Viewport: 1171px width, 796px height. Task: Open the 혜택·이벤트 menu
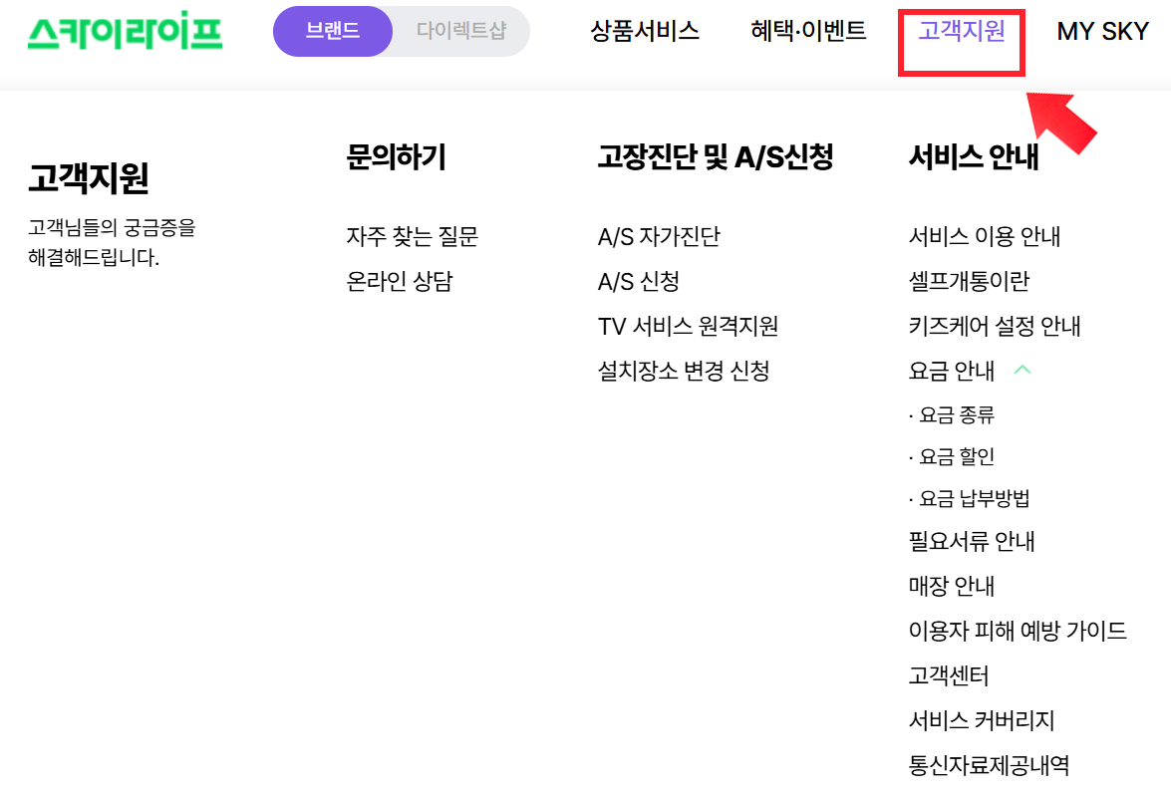805,32
